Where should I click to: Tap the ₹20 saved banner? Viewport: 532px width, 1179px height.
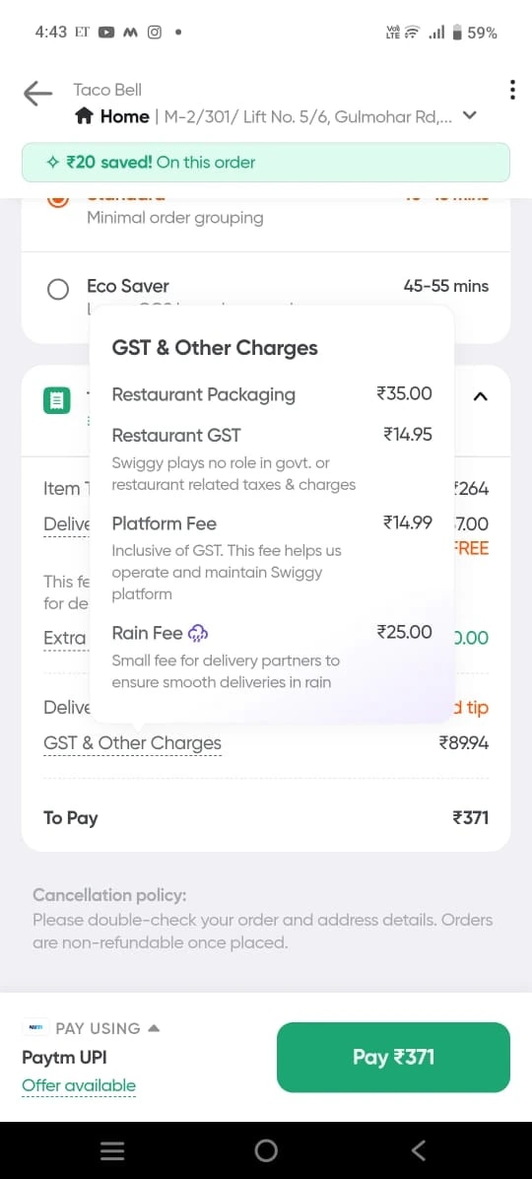click(x=266, y=163)
